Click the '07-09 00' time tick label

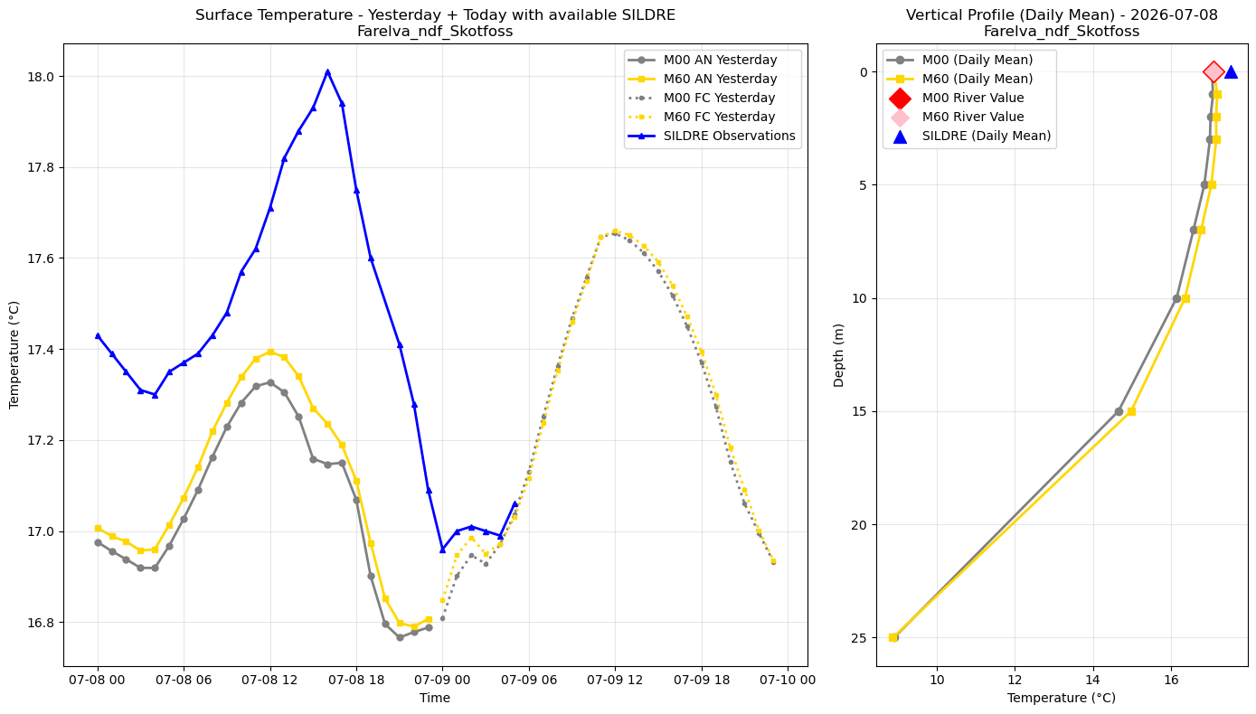tap(442, 680)
